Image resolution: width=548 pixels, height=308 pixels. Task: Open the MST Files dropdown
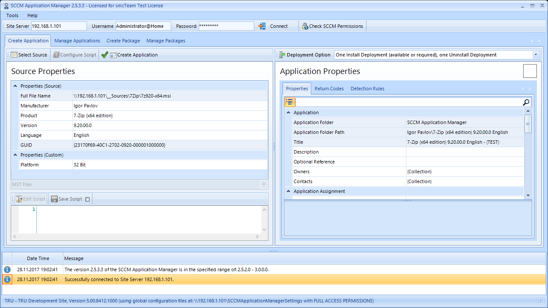click(264, 184)
